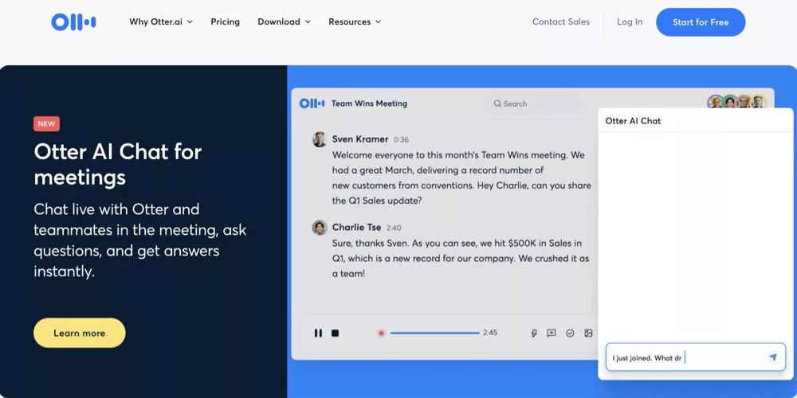Click the Search field in the meeting panel
This screenshot has height=398, width=797.
[x=532, y=103]
